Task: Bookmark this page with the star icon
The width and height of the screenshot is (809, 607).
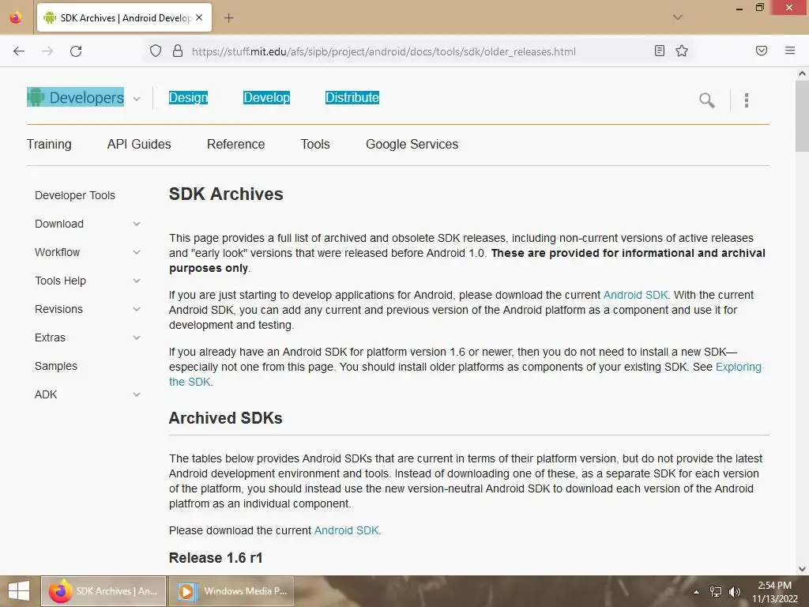Action: coord(682,51)
